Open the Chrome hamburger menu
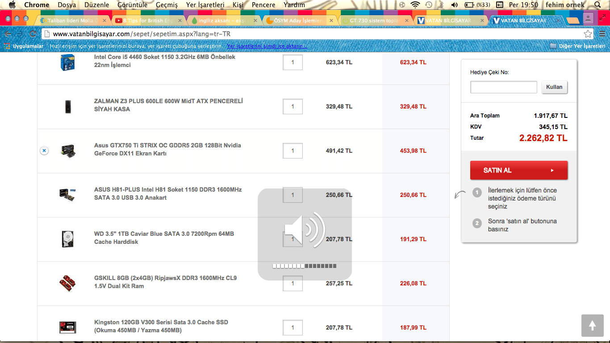 click(x=602, y=34)
